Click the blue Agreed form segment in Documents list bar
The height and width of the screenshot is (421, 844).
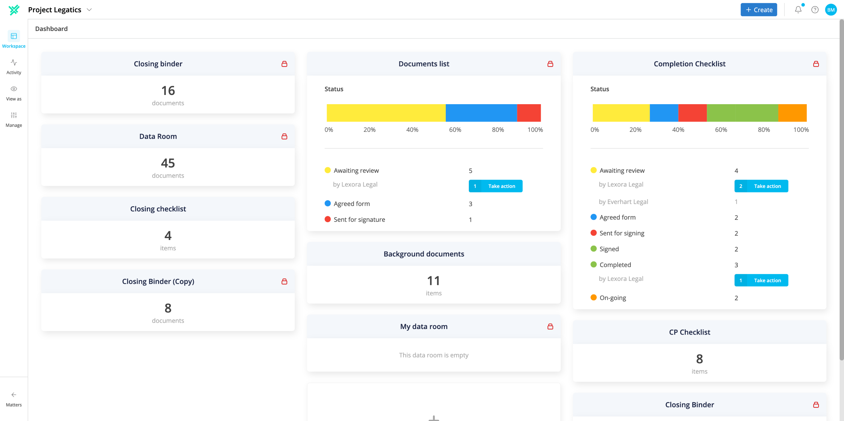coord(481,113)
